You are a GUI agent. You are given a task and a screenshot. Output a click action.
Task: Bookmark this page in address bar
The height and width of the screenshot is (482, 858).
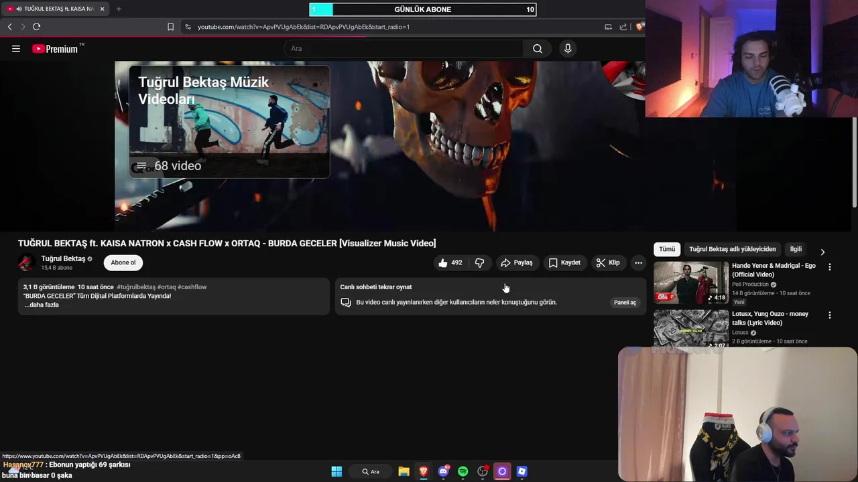click(170, 27)
